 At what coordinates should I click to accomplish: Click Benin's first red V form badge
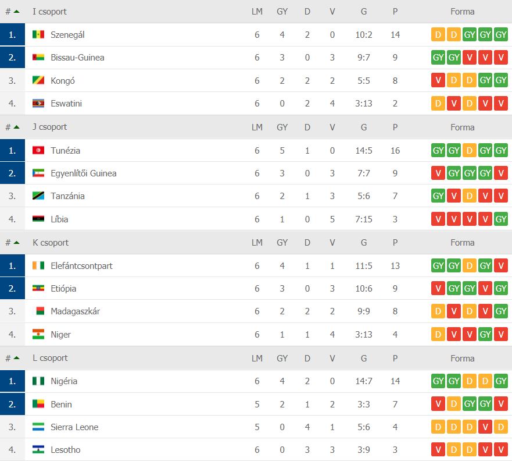coord(438,404)
